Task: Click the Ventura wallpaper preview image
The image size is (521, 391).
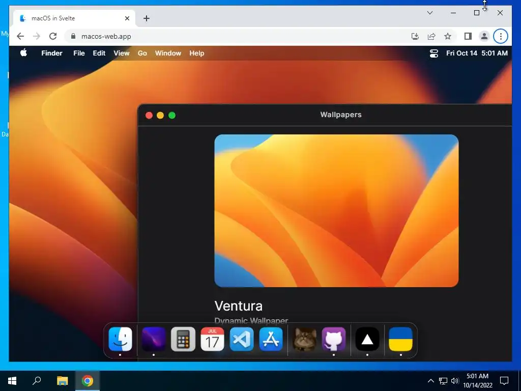Action: (x=336, y=211)
